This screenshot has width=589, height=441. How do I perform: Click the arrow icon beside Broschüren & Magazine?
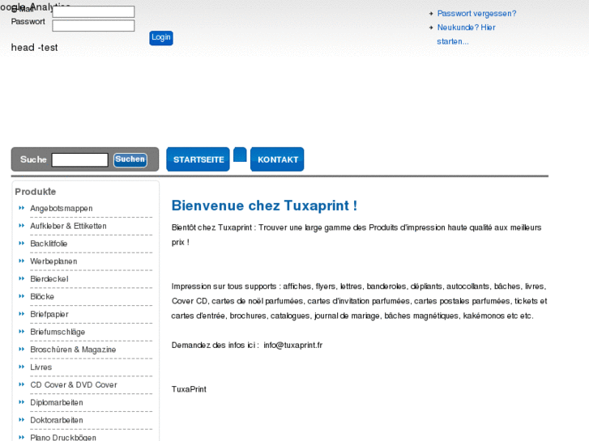tap(21, 349)
